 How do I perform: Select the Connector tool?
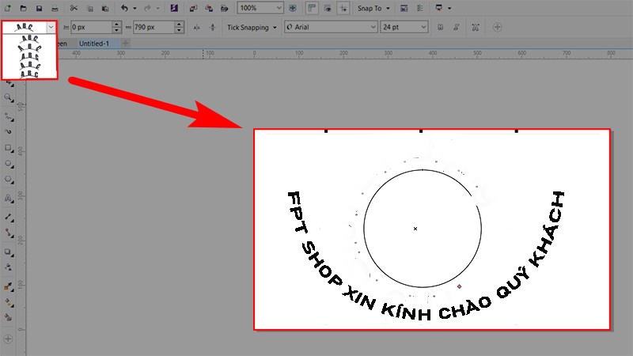[x=8, y=233]
